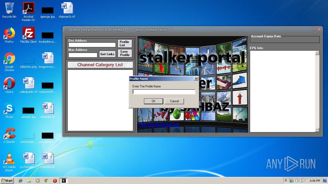Click the Channel Category List header
This screenshot has width=328, height=184.
click(100, 65)
